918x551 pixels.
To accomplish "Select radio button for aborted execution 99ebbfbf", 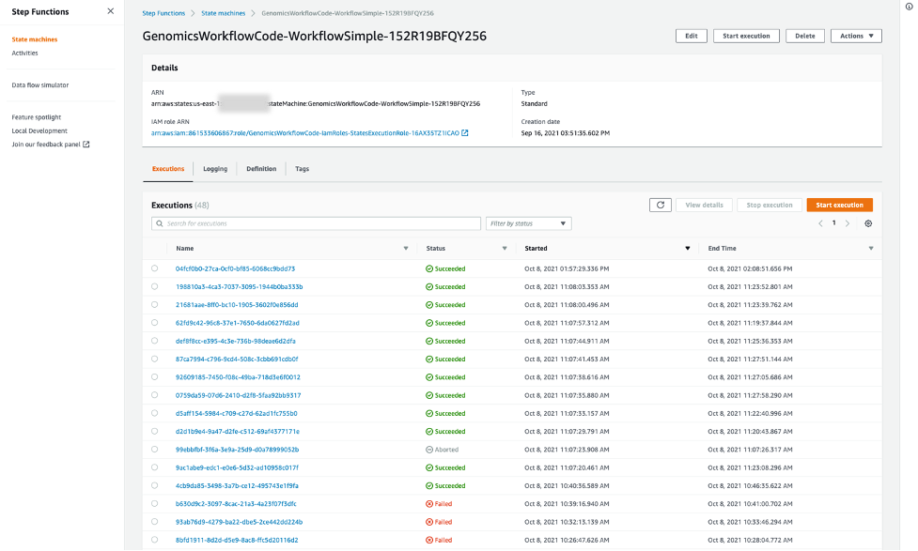I will [154, 450].
